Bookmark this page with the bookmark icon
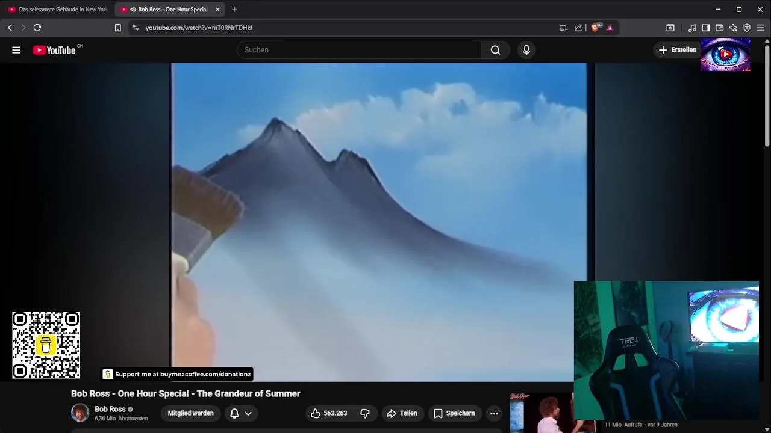This screenshot has height=433, width=771. [x=118, y=28]
